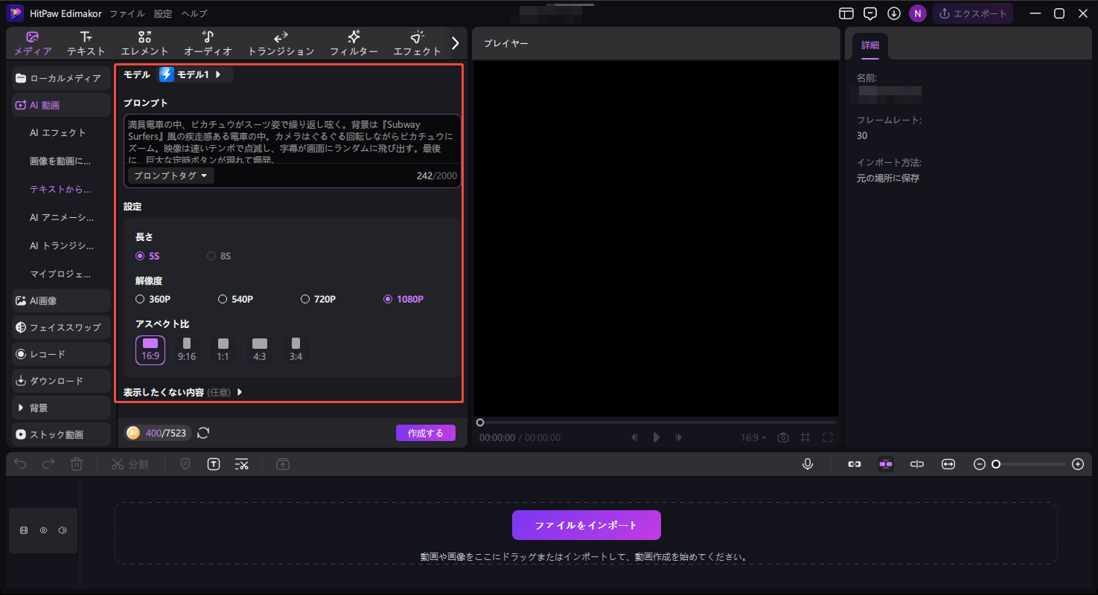1098x595 pixels.
Task: Click the AI credits coin icon
Action: click(x=133, y=433)
